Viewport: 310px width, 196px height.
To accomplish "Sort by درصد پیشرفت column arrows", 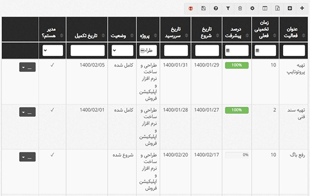I will 247,36.
